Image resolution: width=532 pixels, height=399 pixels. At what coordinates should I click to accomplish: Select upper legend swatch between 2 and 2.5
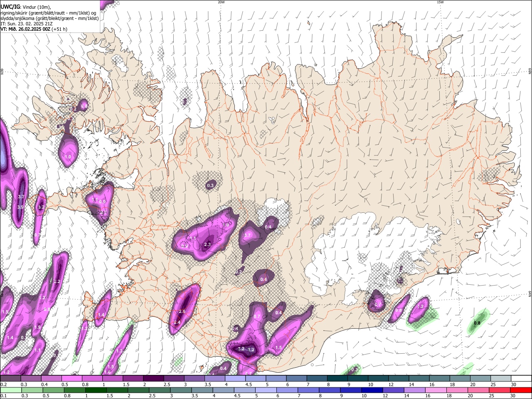point(153,379)
